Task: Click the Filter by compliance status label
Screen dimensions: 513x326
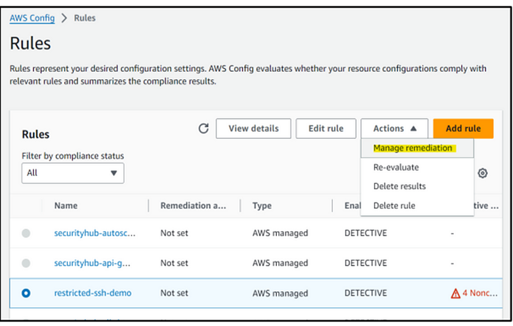Action: [x=72, y=156]
